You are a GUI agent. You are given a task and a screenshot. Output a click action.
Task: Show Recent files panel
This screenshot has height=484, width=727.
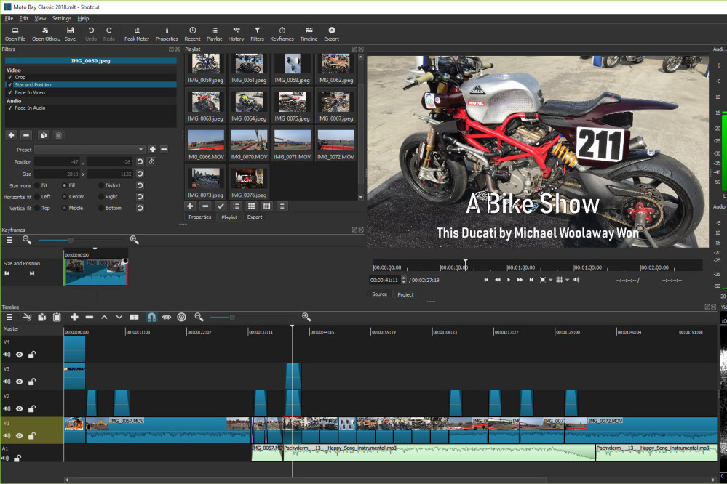pyautogui.click(x=192, y=34)
